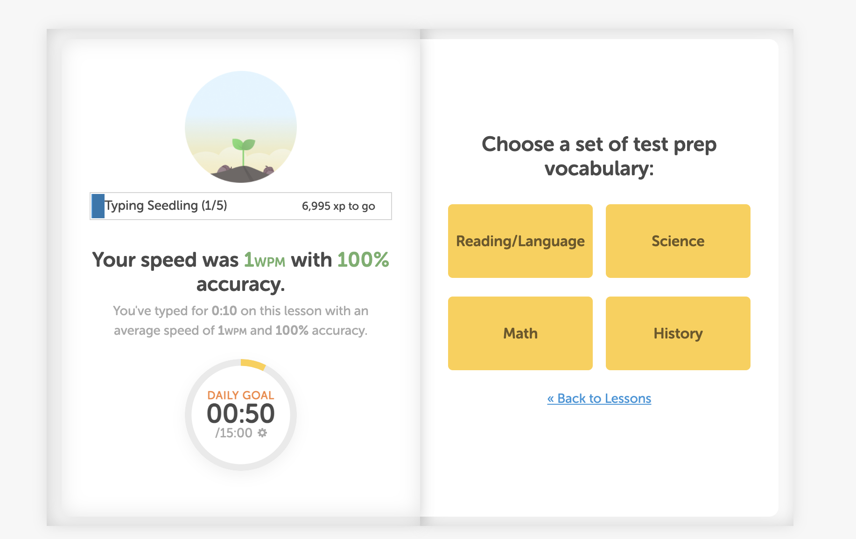Click the average speed summary text

[241, 321]
